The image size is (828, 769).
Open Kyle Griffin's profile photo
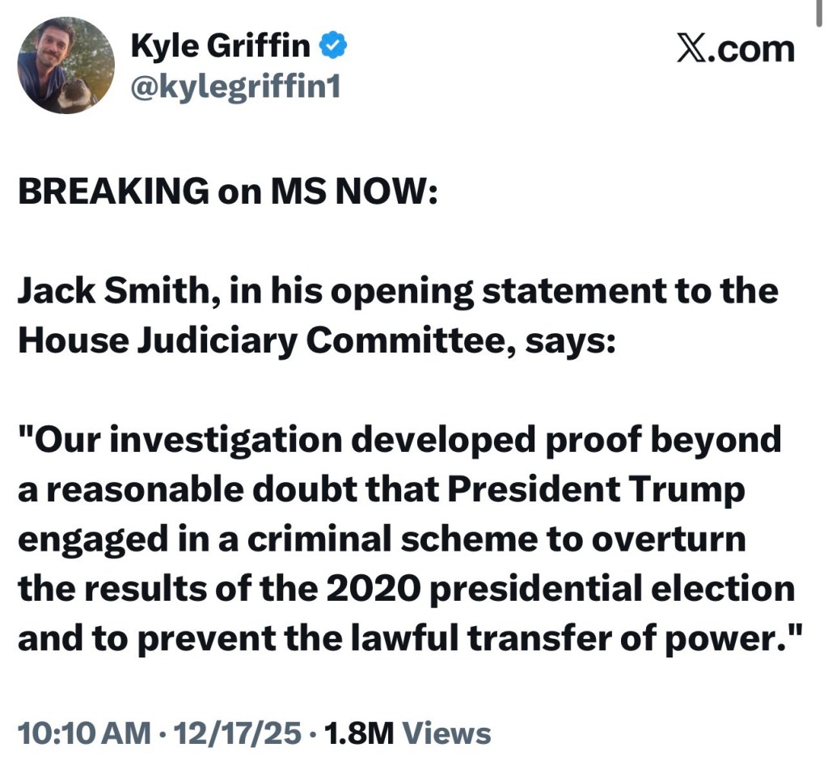click(66, 65)
